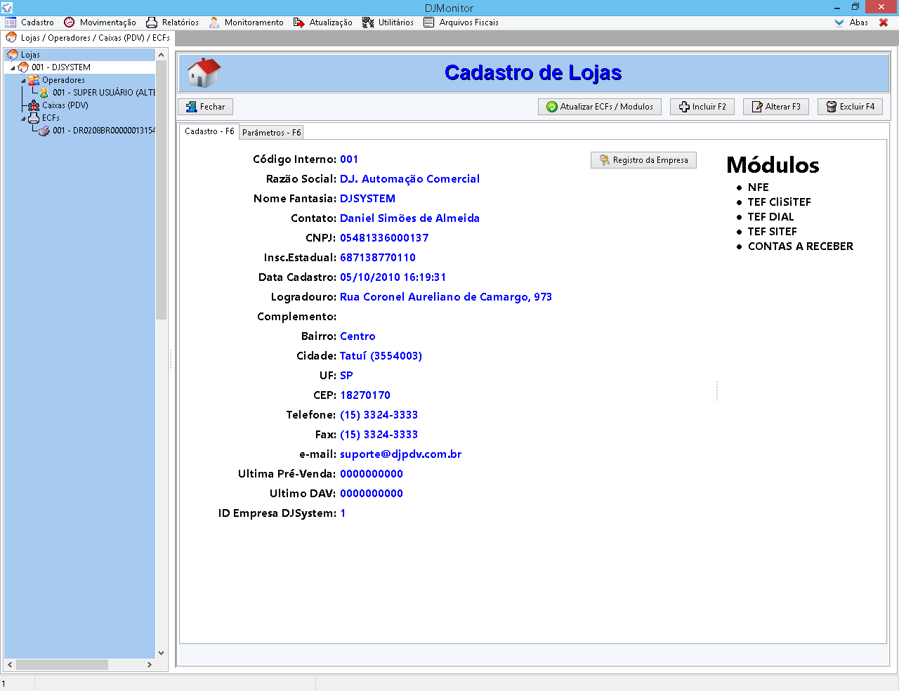Click the CEP value 18270170
This screenshot has height=691, width=899.
click(365, 395)
